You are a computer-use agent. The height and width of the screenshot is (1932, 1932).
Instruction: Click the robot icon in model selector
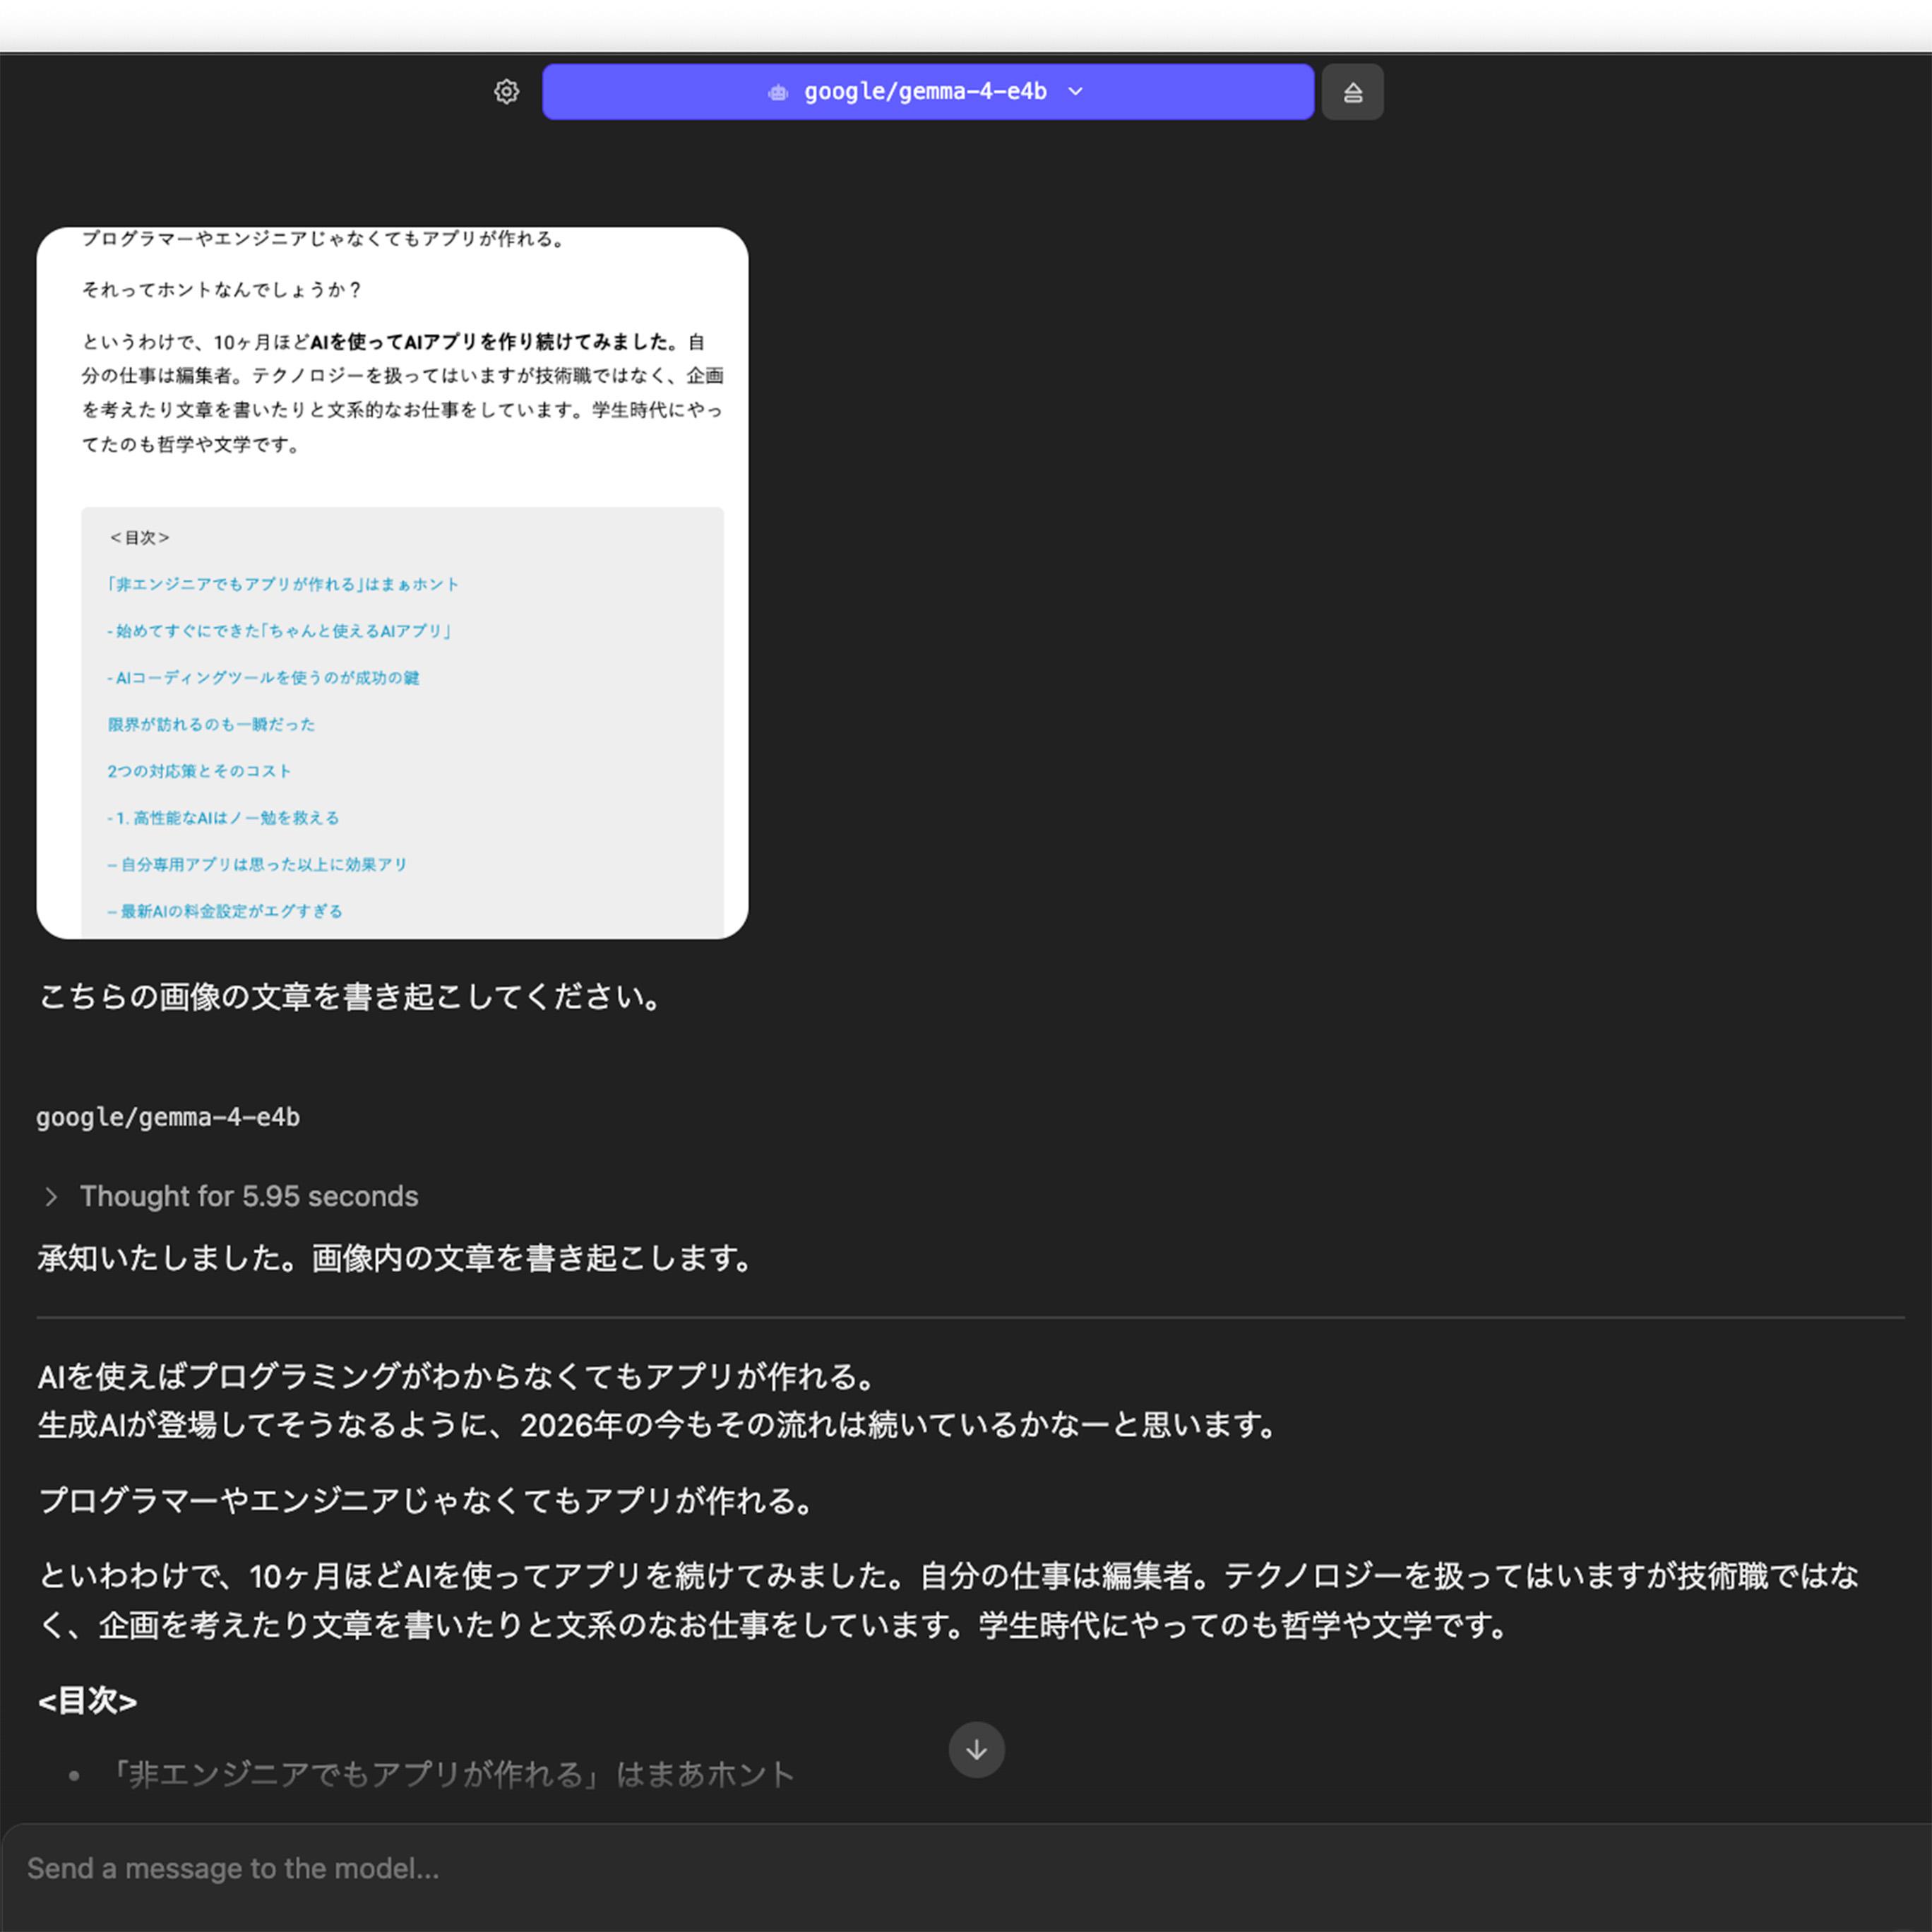click(x=778, y=92)
